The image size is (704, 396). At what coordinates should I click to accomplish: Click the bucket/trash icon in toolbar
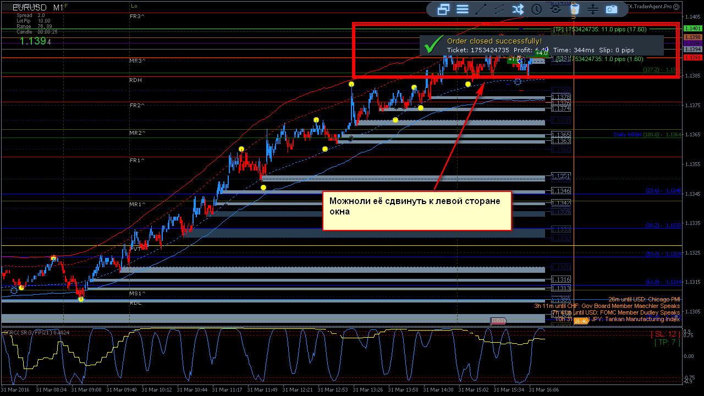pos(574,9)
